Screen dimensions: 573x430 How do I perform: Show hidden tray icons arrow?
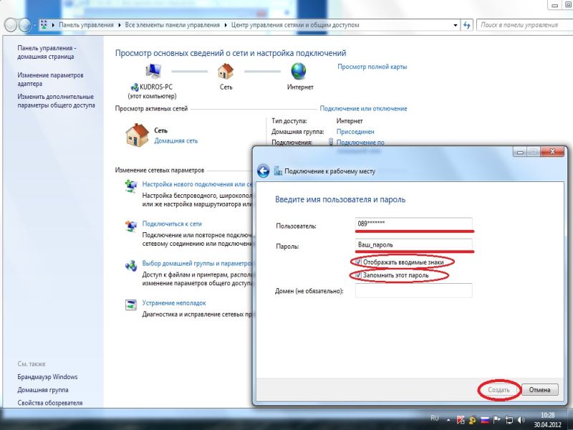(449, 419)
